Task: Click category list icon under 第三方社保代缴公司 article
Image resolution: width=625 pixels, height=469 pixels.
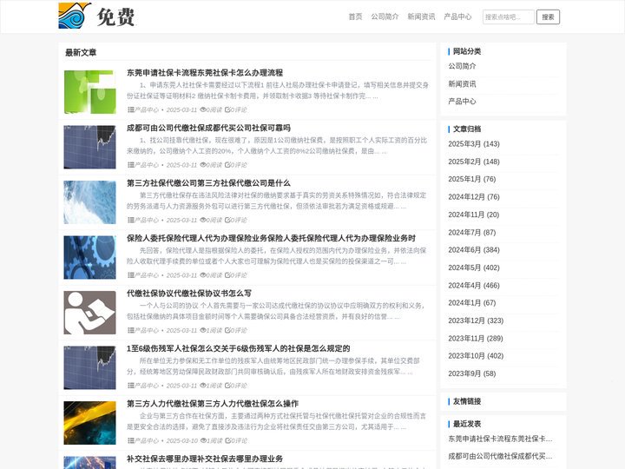Action: pos(130,220)
